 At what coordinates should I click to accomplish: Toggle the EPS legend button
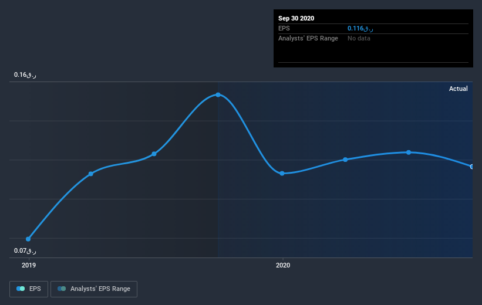29,289
